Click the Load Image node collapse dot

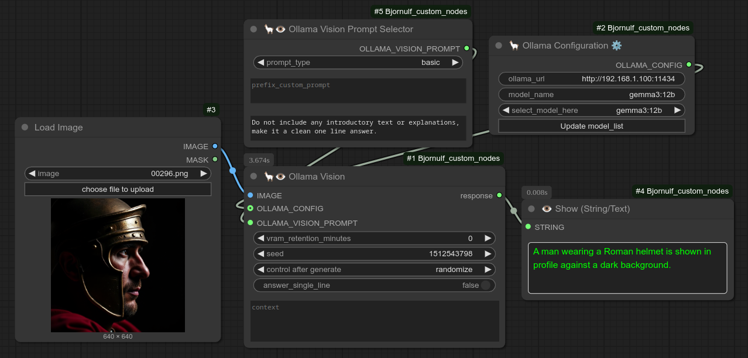pos(25,128)
